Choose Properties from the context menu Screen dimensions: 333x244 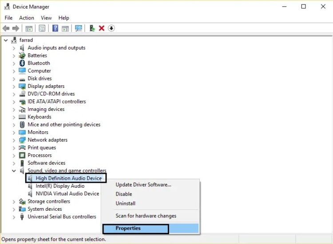[x=151, y=228]
